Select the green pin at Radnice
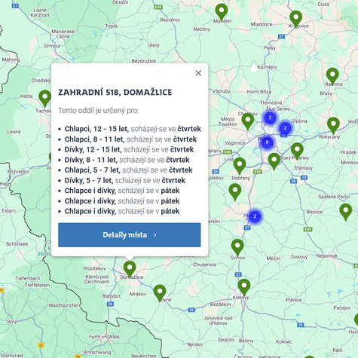 click(x=332, y=76)
